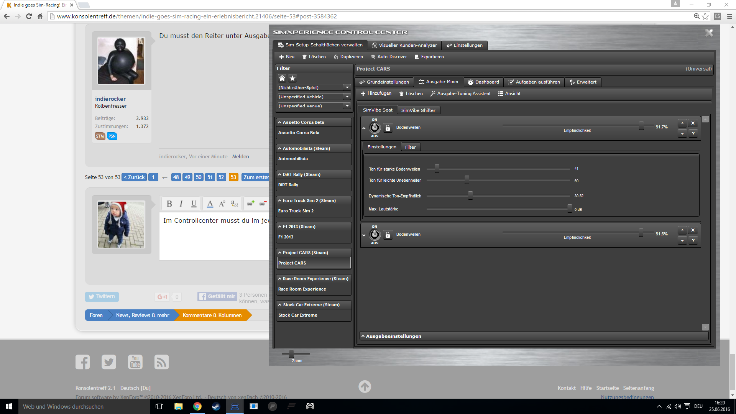Image resolution: width=736 pixels, height=414 pixels.
Task: Switch to Visueller Runden-Analyzer tab
Action: pos(404,45)
